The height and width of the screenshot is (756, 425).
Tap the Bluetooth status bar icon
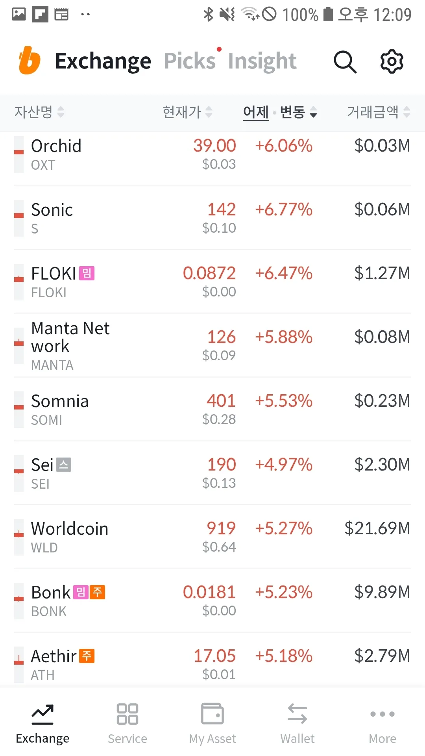208,15
